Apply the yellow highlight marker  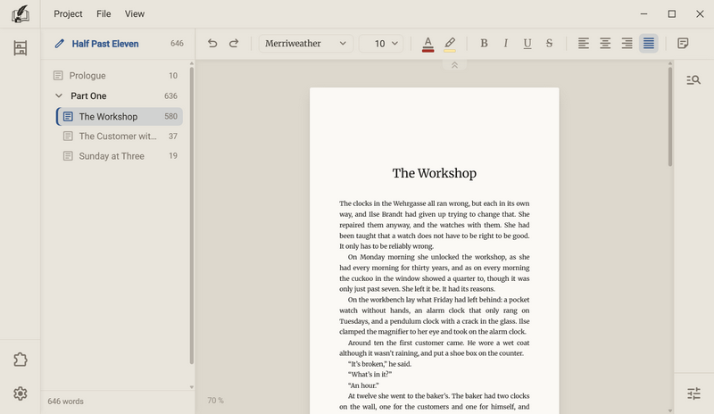450,45
